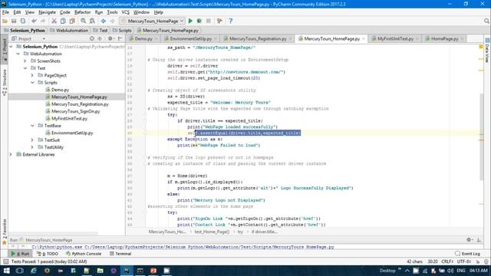
Task: Hide the Project panel via hide icon
Action: (x=120, y=38)
